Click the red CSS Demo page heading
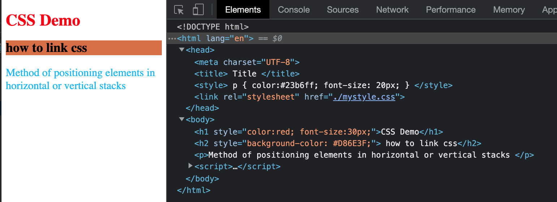The image size is (557, 202). tap(43, 20)
